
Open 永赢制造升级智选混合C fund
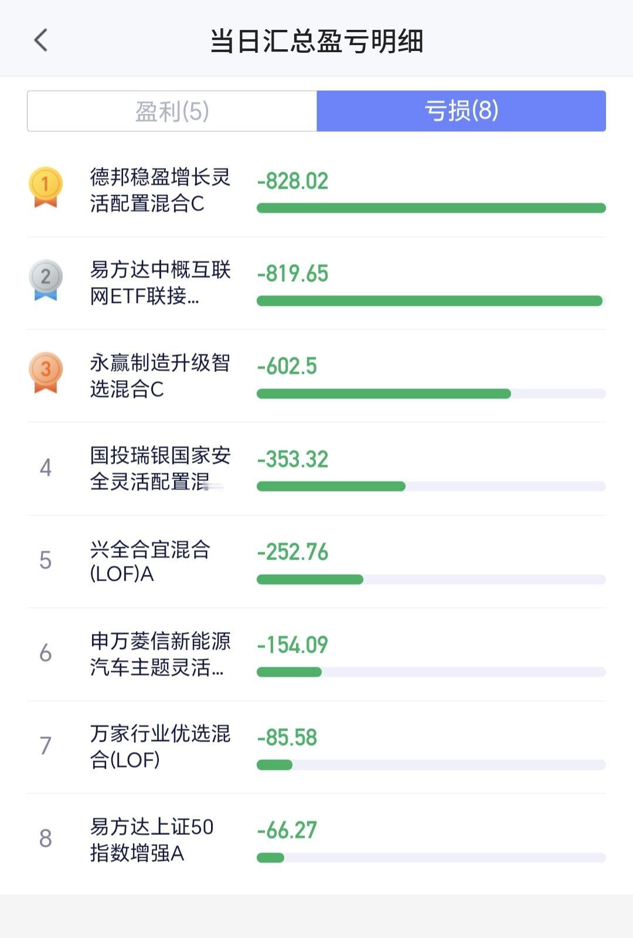pos(316,376)
